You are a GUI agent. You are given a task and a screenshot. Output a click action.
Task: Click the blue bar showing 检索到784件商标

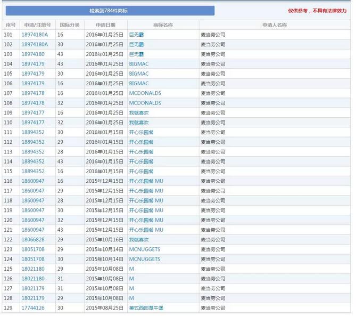click(110, 11)
